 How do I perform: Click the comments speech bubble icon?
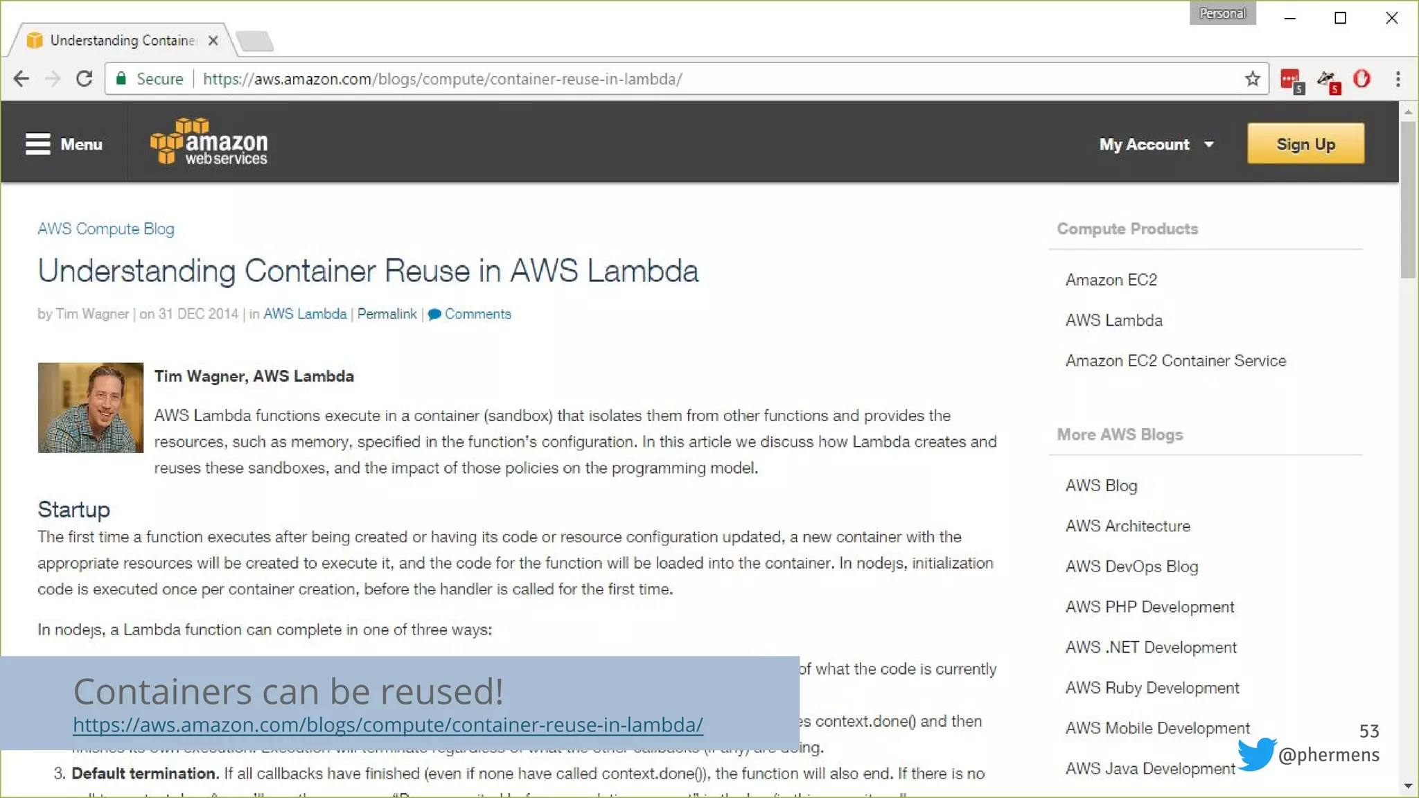pos(434,314)
